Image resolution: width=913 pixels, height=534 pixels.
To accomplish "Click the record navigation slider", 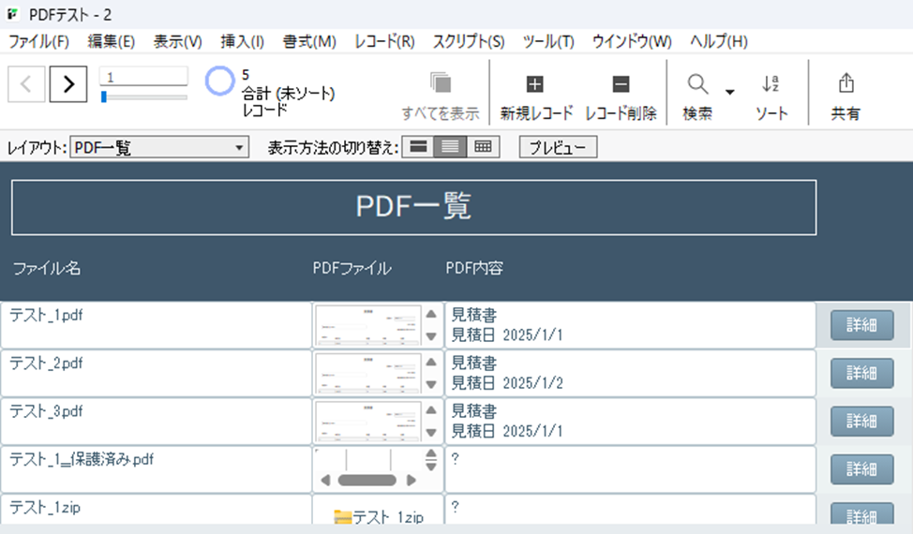I will coord(143,96).
